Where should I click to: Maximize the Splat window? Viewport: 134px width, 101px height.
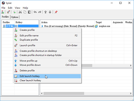tap(120, 3)
